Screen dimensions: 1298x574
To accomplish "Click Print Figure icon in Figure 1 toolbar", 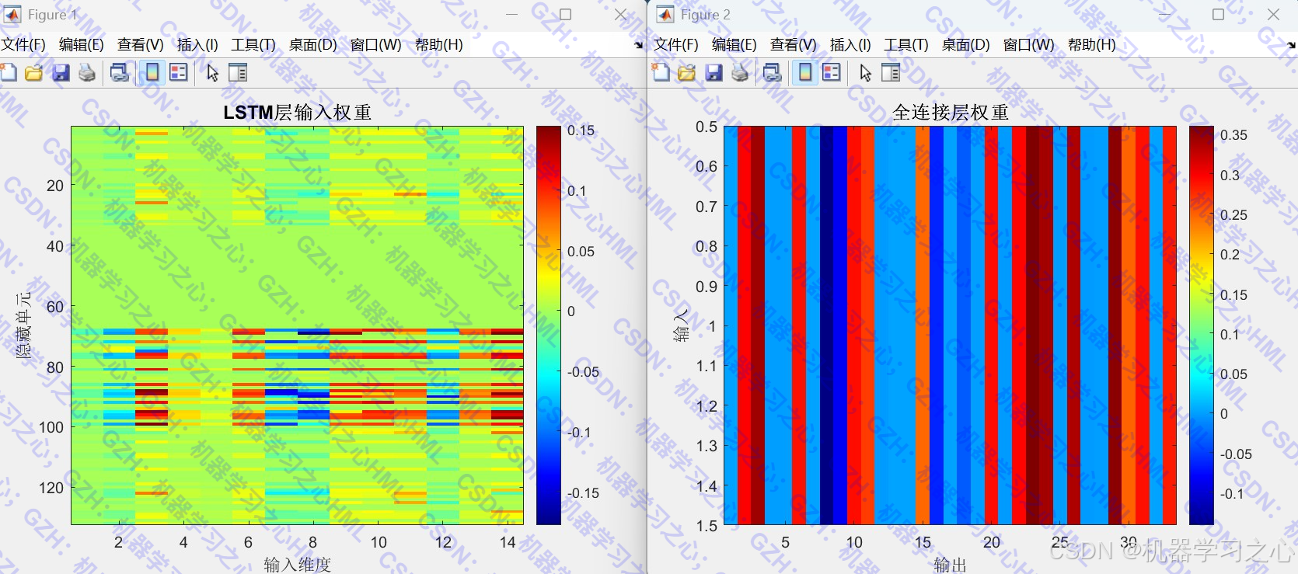I will tap(87, 73).
